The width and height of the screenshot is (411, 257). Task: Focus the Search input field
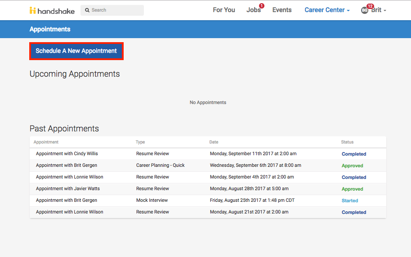[112, 10]
